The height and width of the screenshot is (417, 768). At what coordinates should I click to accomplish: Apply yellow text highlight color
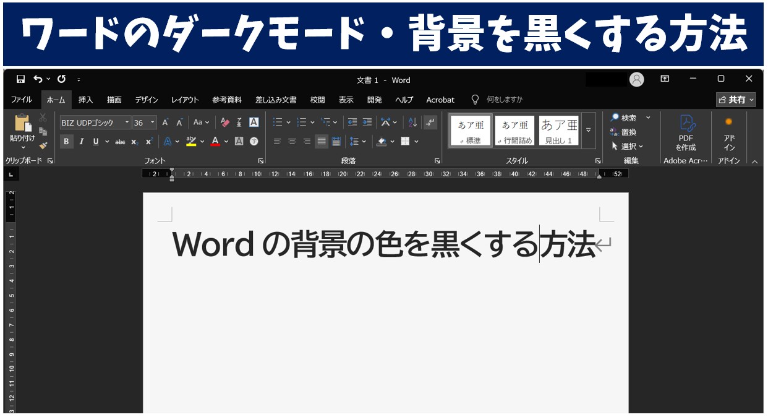189,141
